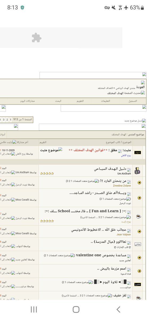Tap the Android home navigation button
The width and height of the screenshot is (151, 320).
coord(76,309)
